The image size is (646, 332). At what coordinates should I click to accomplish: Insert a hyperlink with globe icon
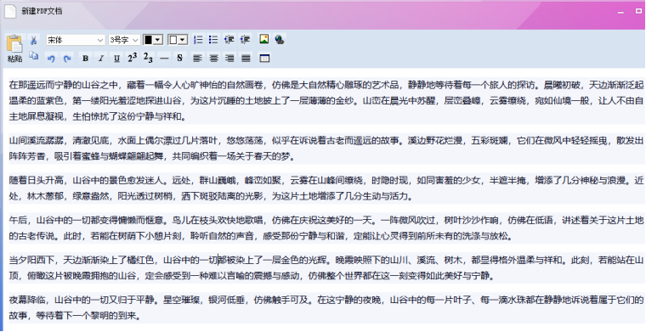[x=280, y=40]
